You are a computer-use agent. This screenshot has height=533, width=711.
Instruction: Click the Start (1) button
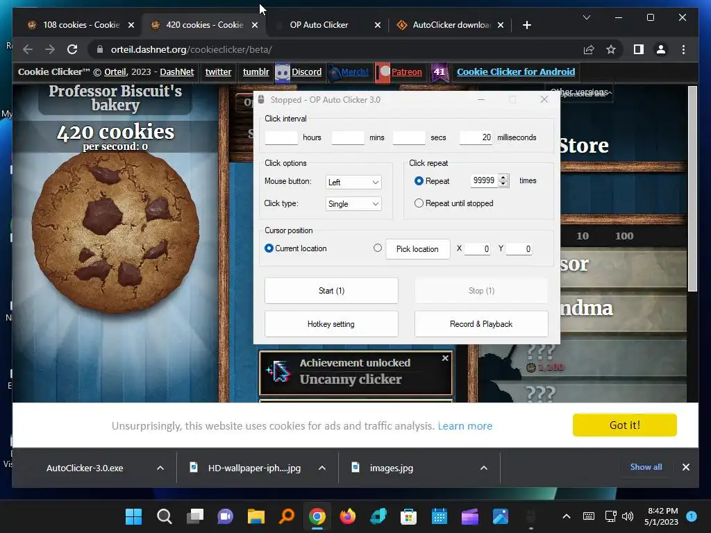pyautogui.click(x=331, y=291)
